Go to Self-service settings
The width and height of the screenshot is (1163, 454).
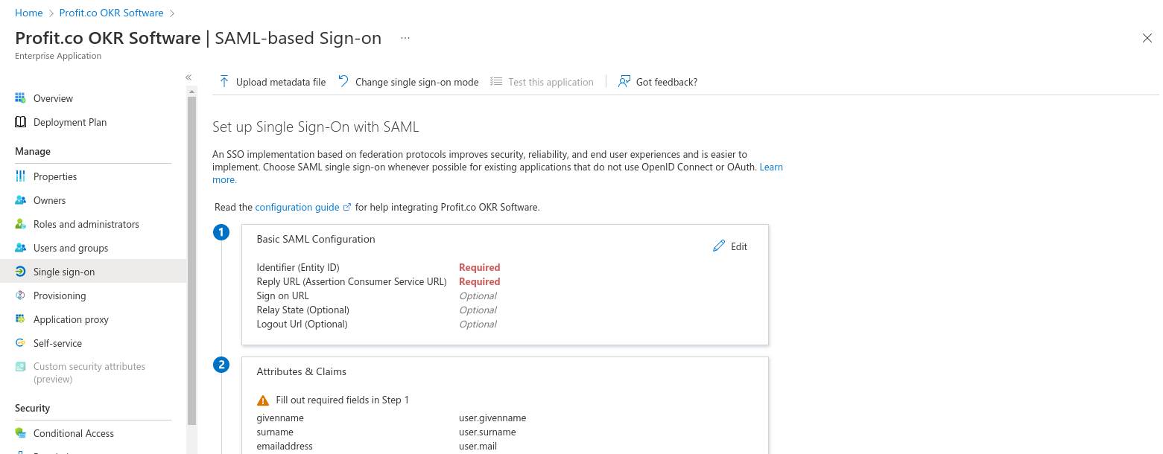[x=93, y=343]
